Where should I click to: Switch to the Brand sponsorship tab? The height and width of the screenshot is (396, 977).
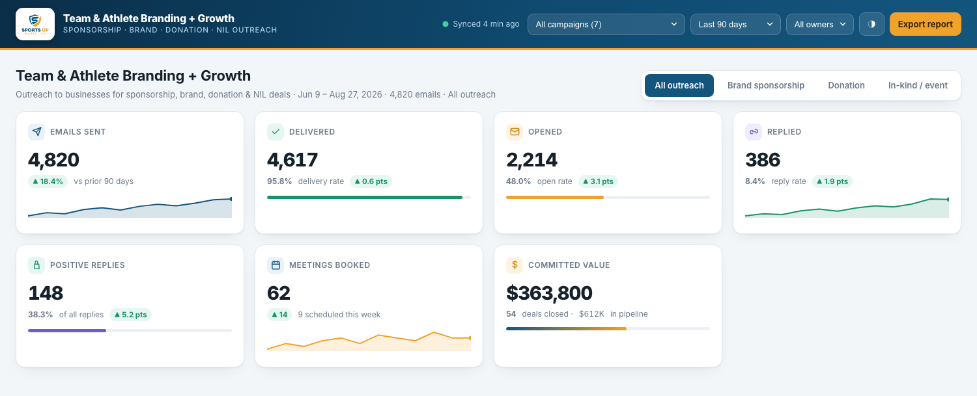click(766, 85)
